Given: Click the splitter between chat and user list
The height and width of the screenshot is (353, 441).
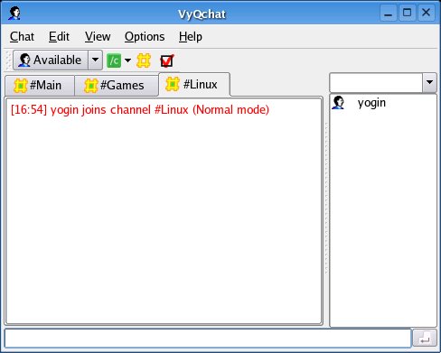Looking at the screenshot, I should (x=326, y=199).
